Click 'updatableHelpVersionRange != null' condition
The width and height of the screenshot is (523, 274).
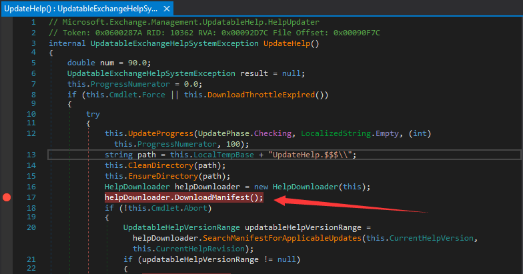(219, 259)
